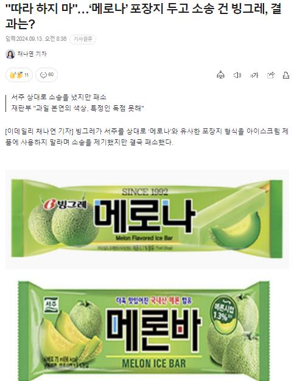Open reactions button showing 11
The height and width of the screenshot is (381, 297).
19,75
